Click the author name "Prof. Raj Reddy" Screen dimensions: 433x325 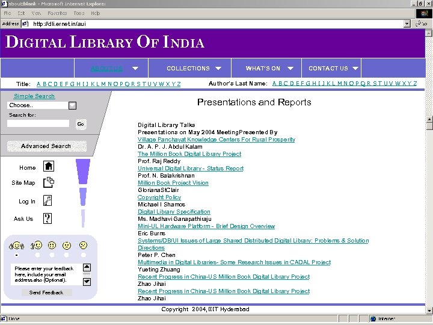pos(159,161)
